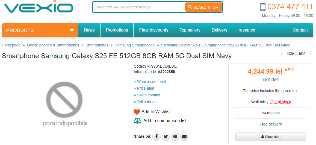Open the Final discounts menu item
316x145 pixels.
pos(153,30)
